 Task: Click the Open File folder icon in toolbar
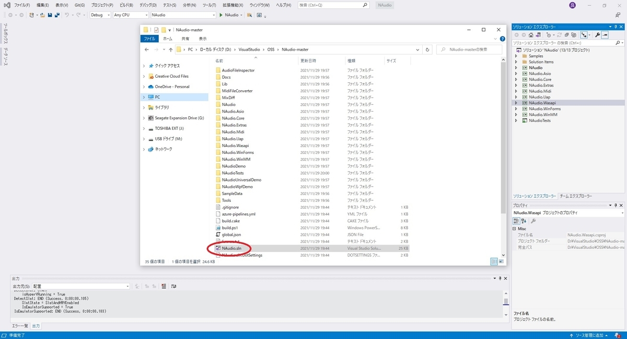[x=42, y=15]
